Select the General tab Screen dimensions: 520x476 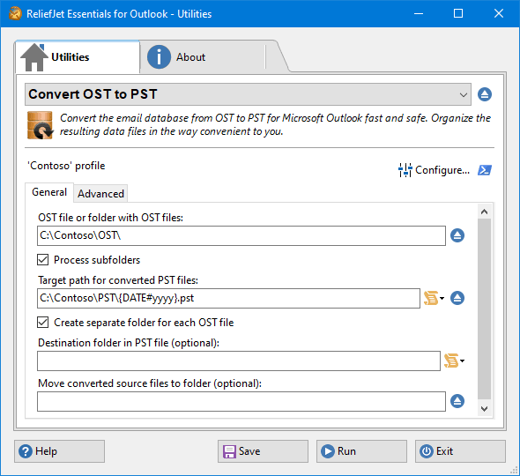[49, 192]
